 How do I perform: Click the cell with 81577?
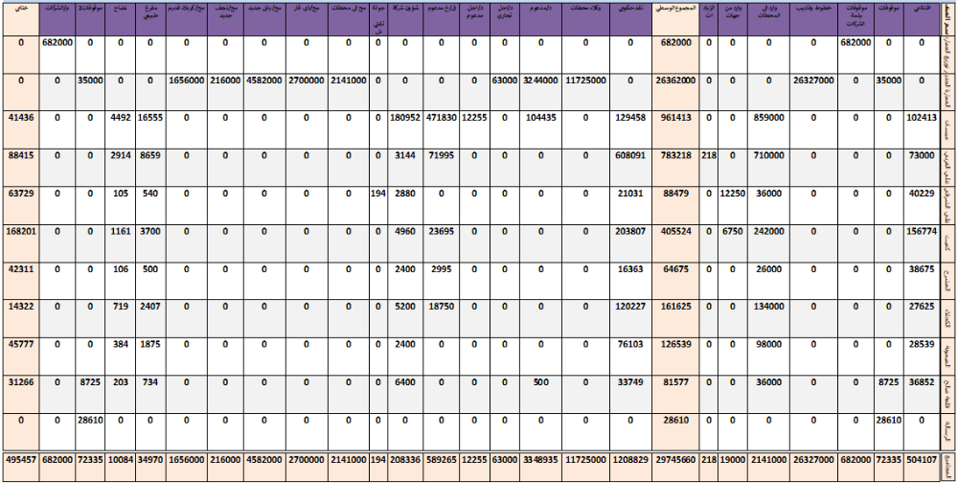pos(675,394)
